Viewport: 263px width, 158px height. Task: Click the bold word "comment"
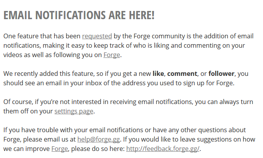(182, 74)
